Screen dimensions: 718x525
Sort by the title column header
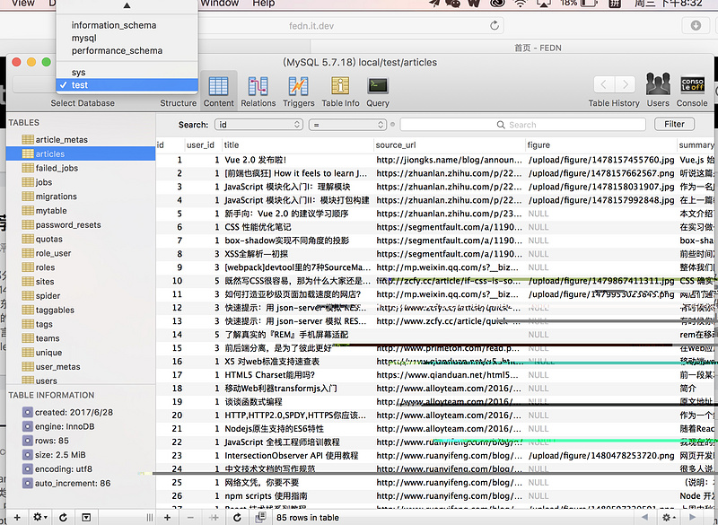[298, 145]
